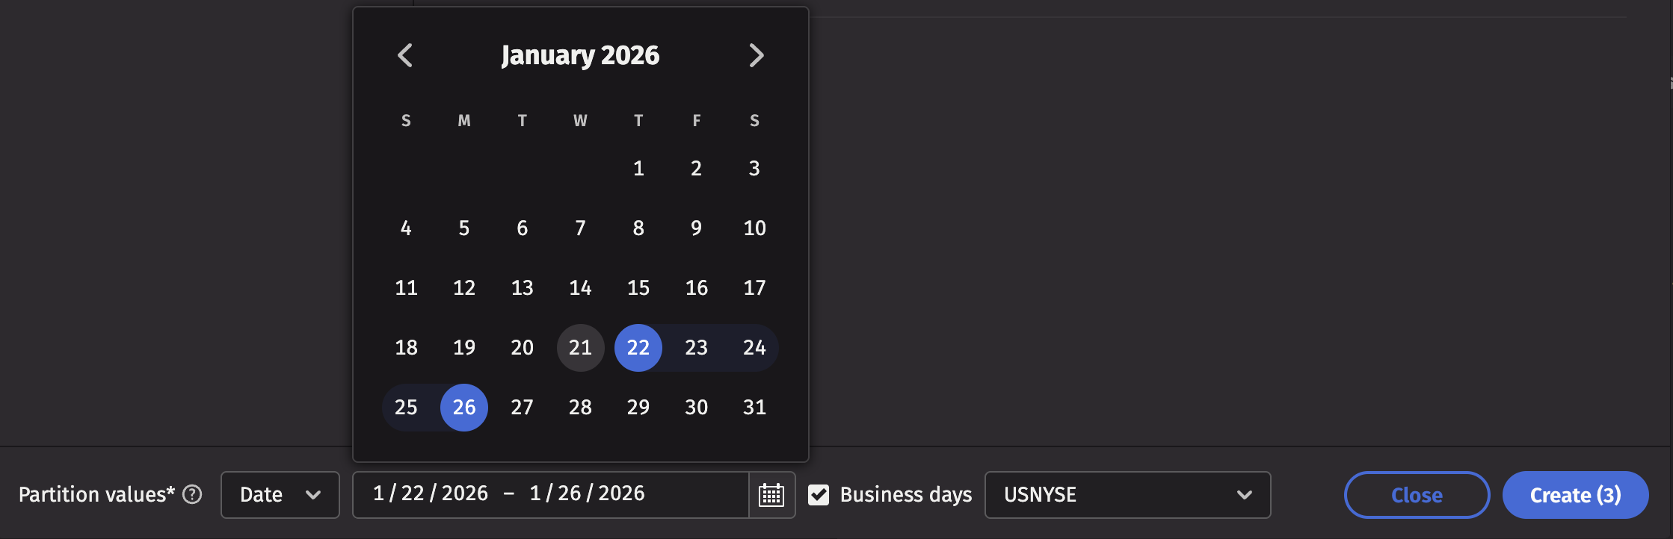Click the January 2026 month header
The width and height of the screenshot is (1673, 539).
[580, 55]
